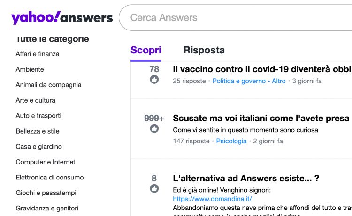Choose the Auto e trasporti category

pyautogui.click(x=38, y=116)
